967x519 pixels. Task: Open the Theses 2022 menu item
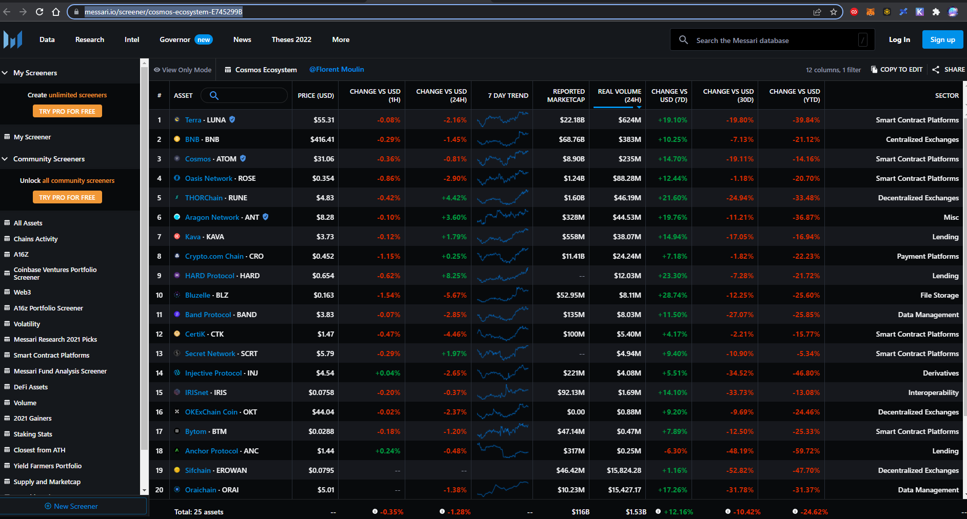click(x=291, y=39)
